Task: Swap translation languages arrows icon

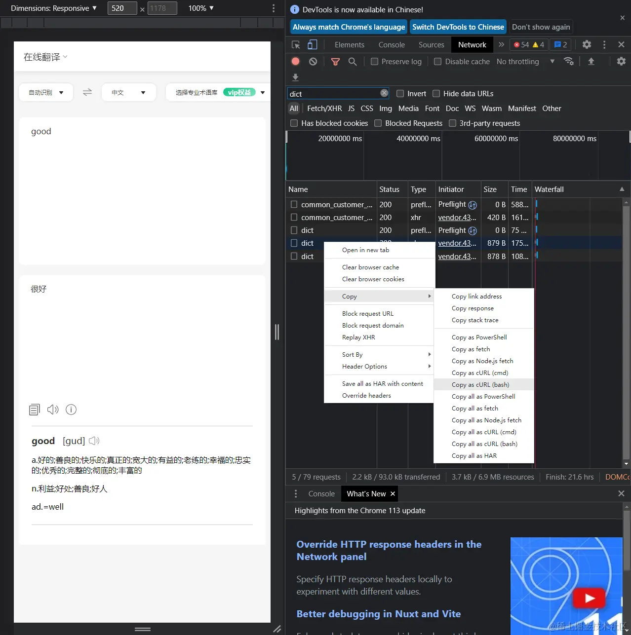Action: 87,92
